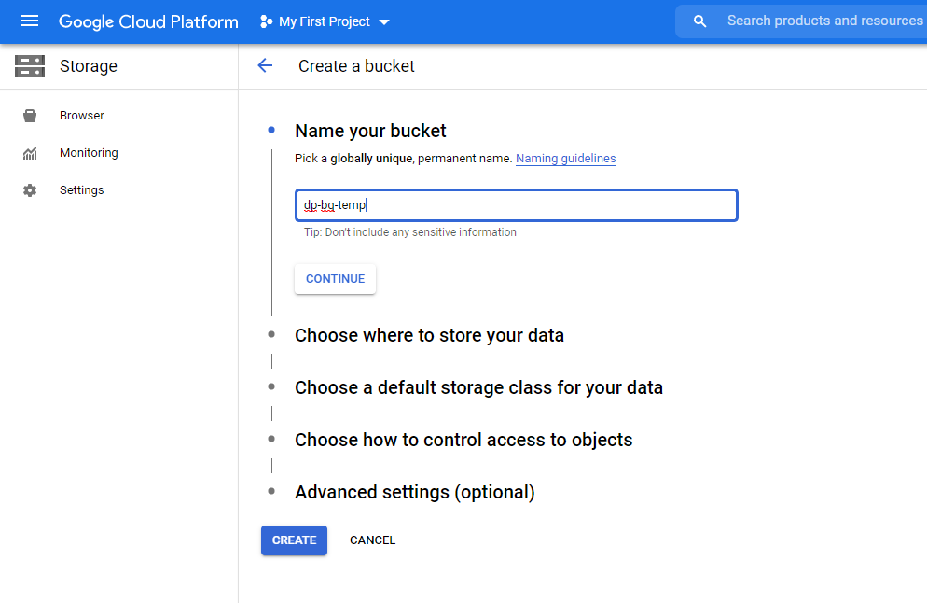Image resolution: width=927 pixels, height=603 pixels.
Task: Expand Advanced settings (optional) section
Action: [415, 492]
